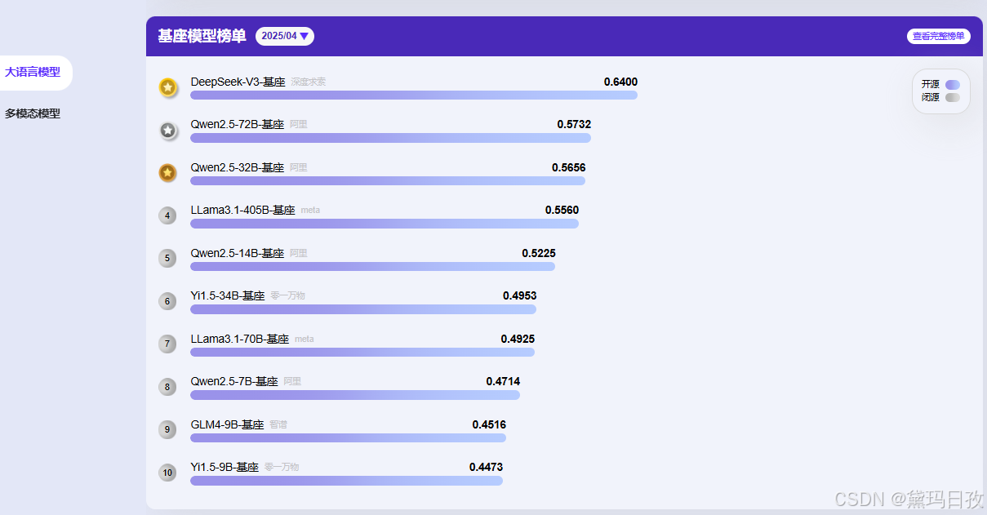Viewport: 987px width, 515px height.
Task: Click the gold medal icon for DeepSeek-V3
Action: 167,87
